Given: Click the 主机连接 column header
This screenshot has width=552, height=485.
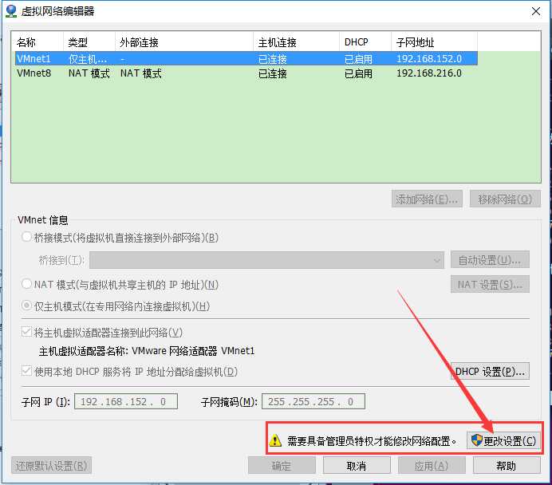Looking at the screenshot, I should tap(297, 42).
